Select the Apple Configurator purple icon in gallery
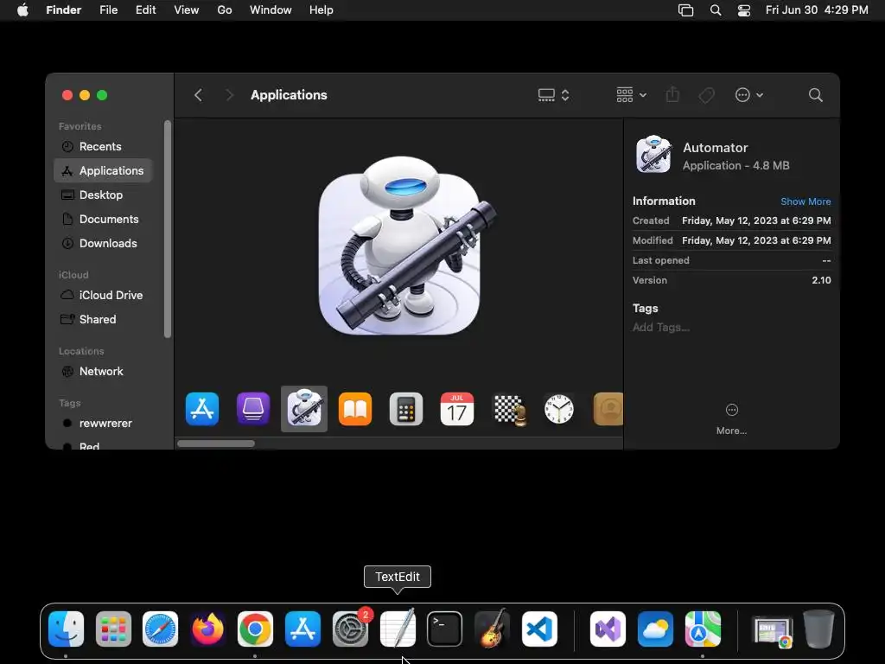 pyautogui.click(x=253, y=409)
